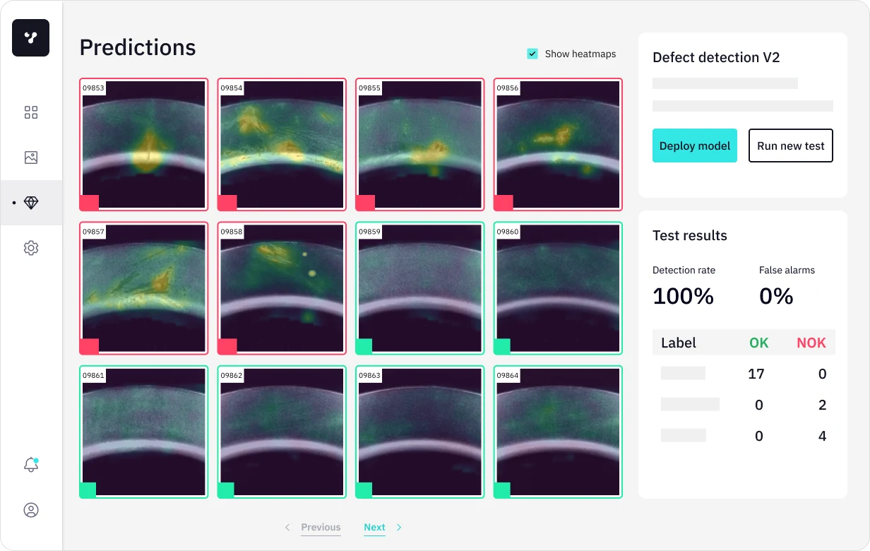Click the Label column header
Screen dimensions: 870x551
point(679,343)
